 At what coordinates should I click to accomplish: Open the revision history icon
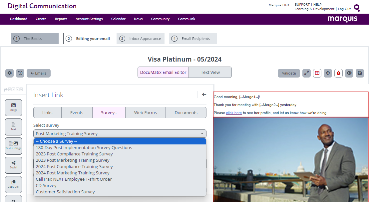point(20,73)
